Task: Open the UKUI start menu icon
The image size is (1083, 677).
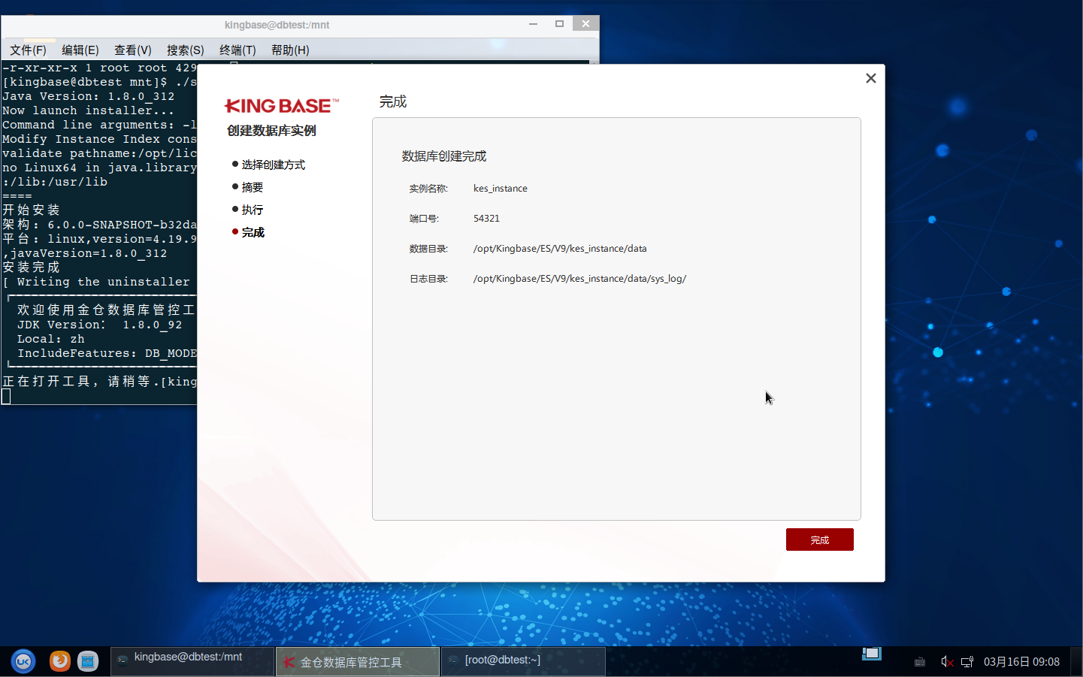Action: pos(23,661)
